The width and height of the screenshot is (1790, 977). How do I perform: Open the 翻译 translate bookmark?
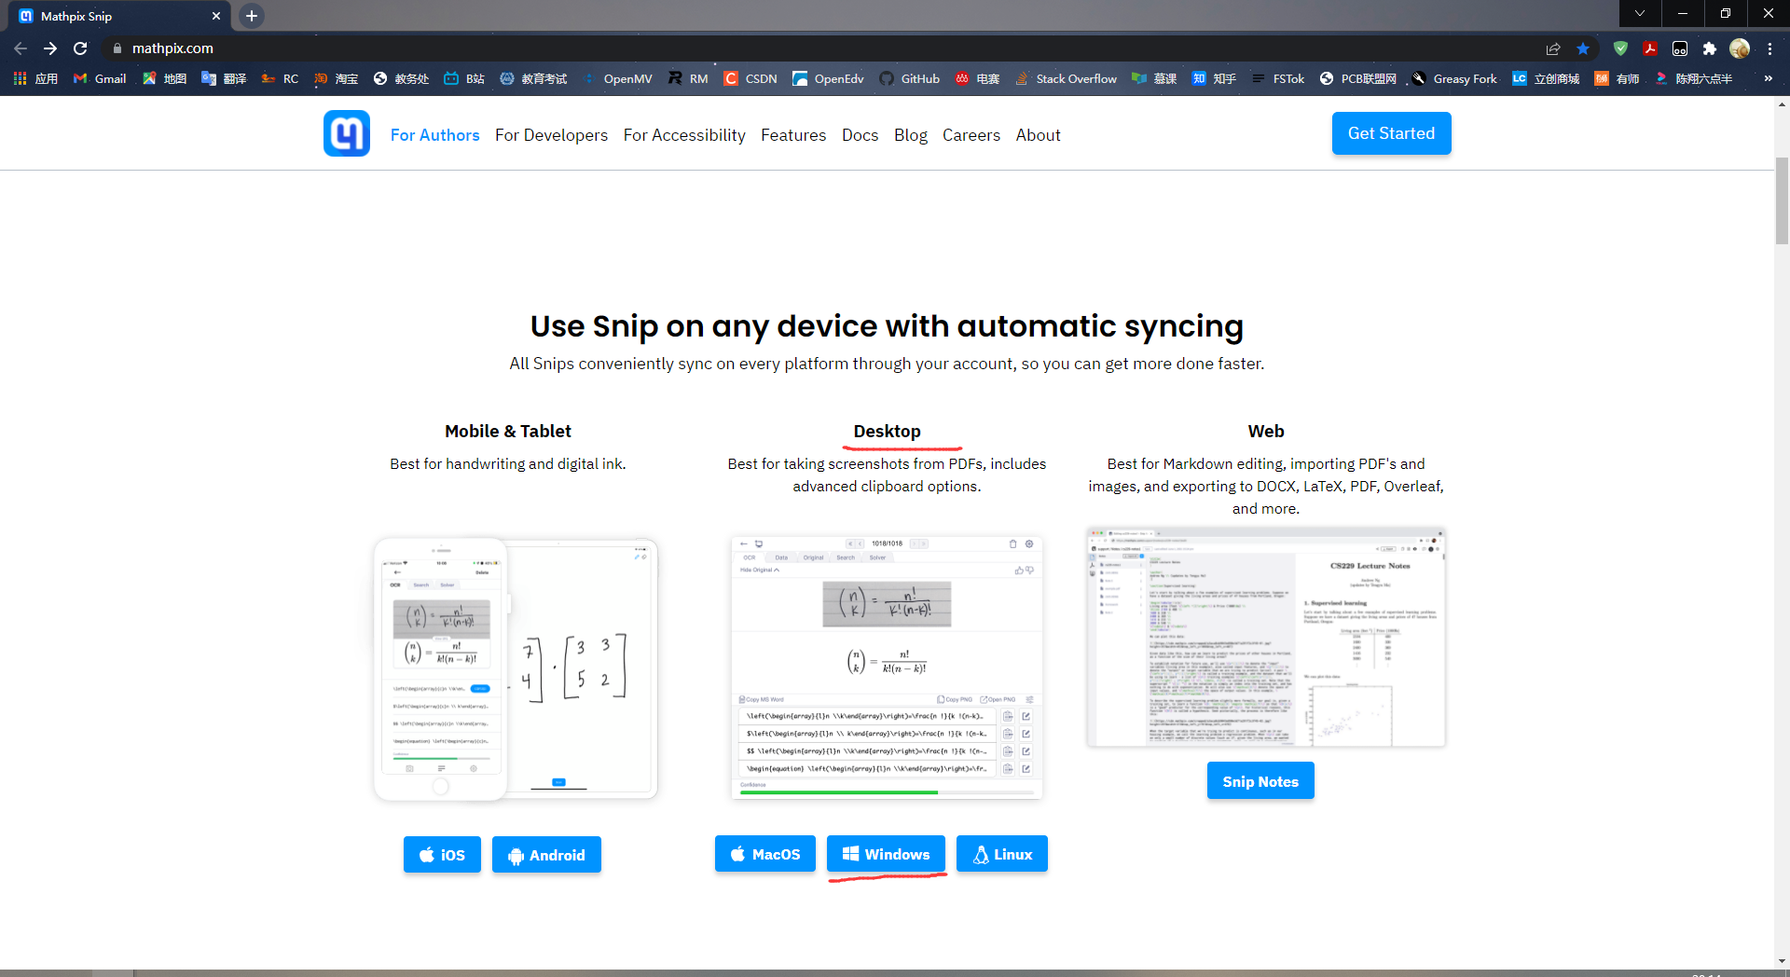click(x=224, y=78)
